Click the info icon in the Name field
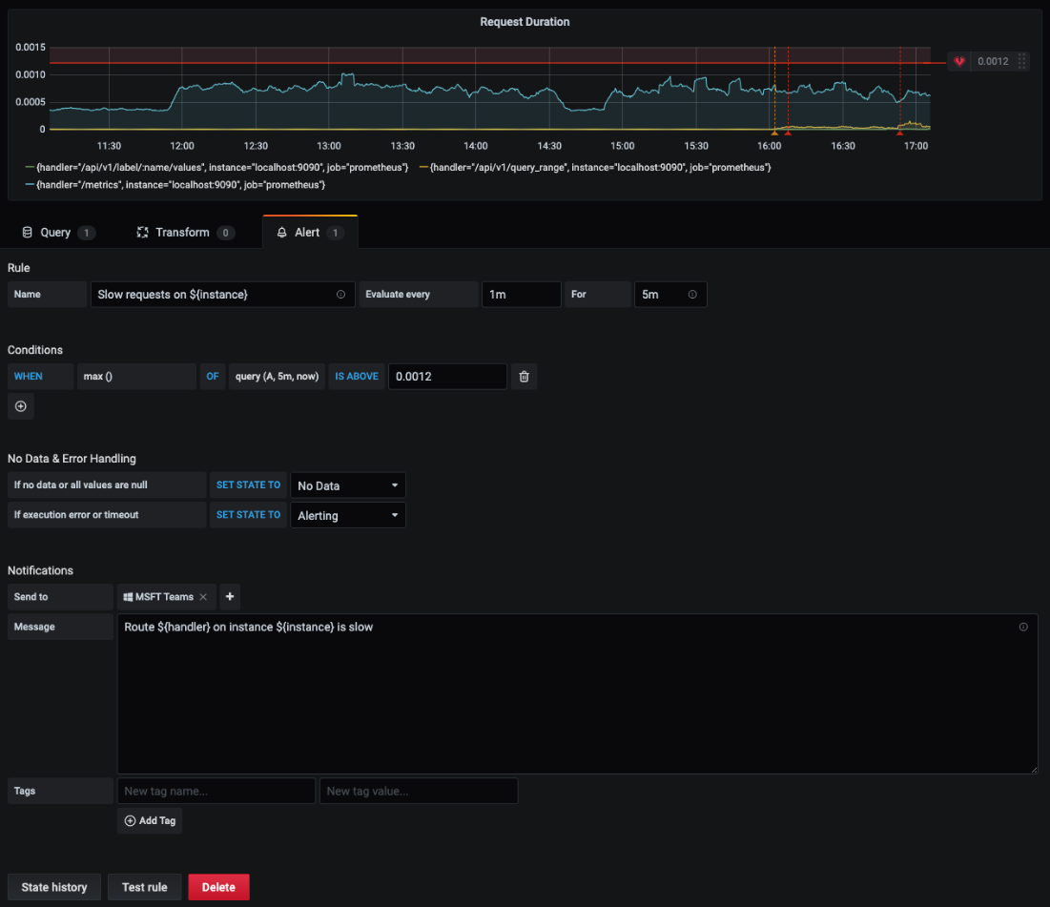This screenshot has height=907, width=1050. click(x=340, y=294)
